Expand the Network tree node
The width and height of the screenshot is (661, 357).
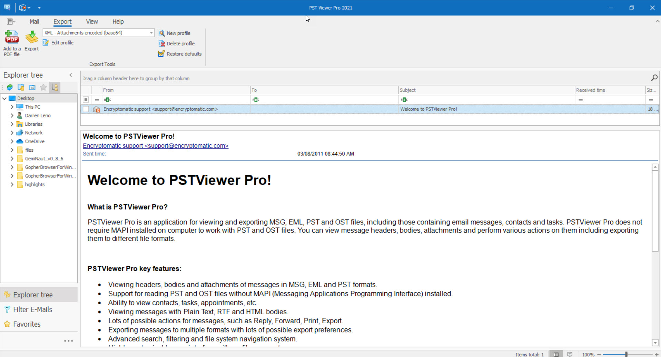pyautogui.click(x=12, y=133)
